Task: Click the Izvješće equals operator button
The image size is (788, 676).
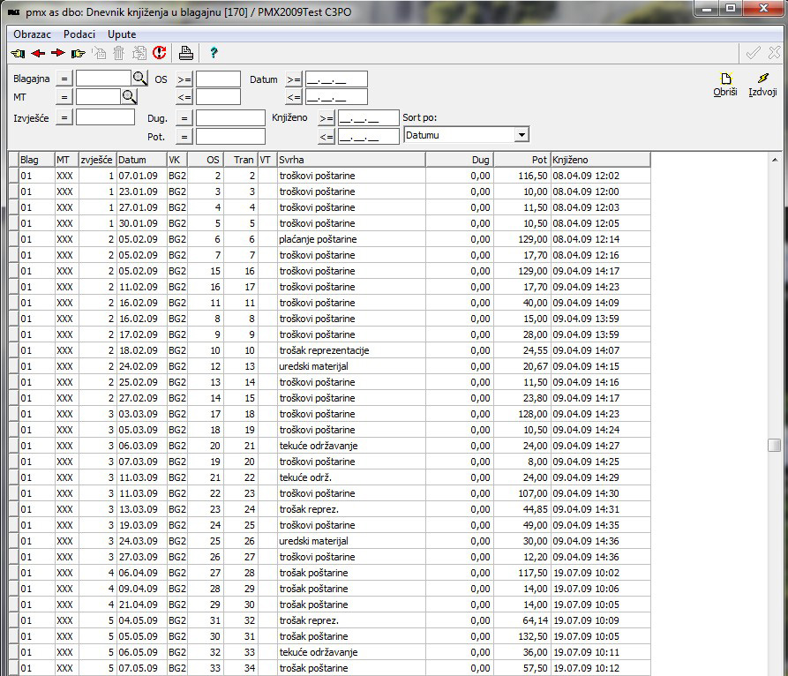Action: [x=64, y=118]
